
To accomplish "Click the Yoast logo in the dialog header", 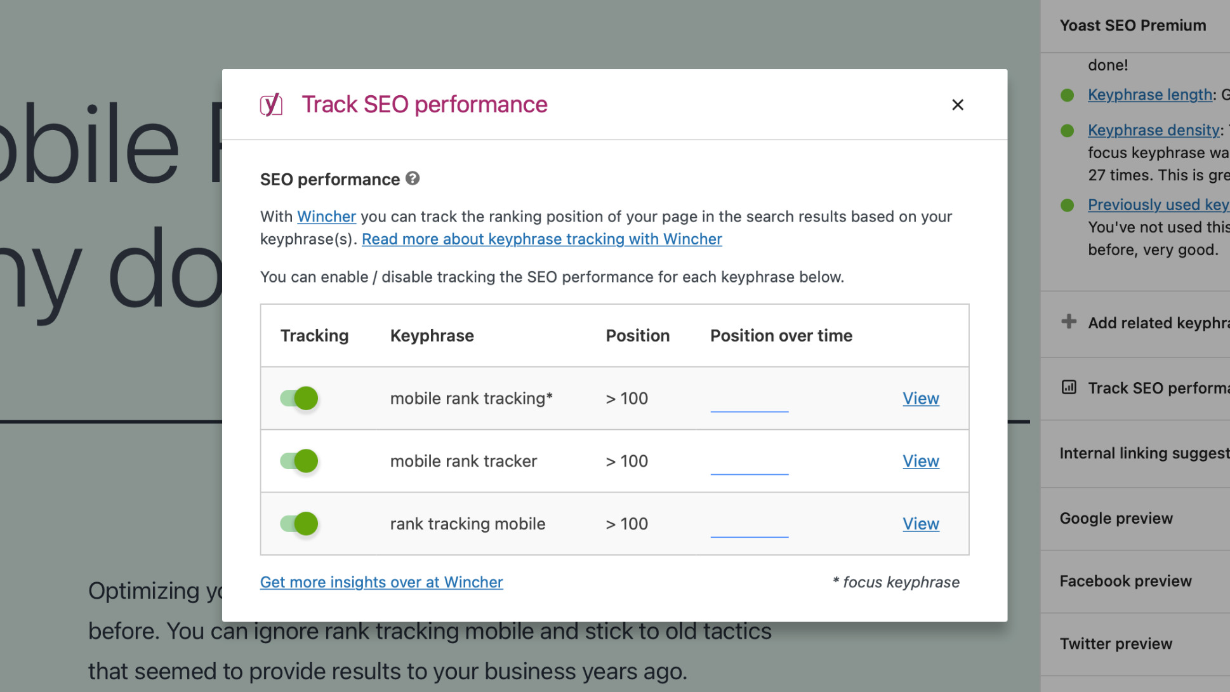I will pyautogui.click(x=272, y=105).
